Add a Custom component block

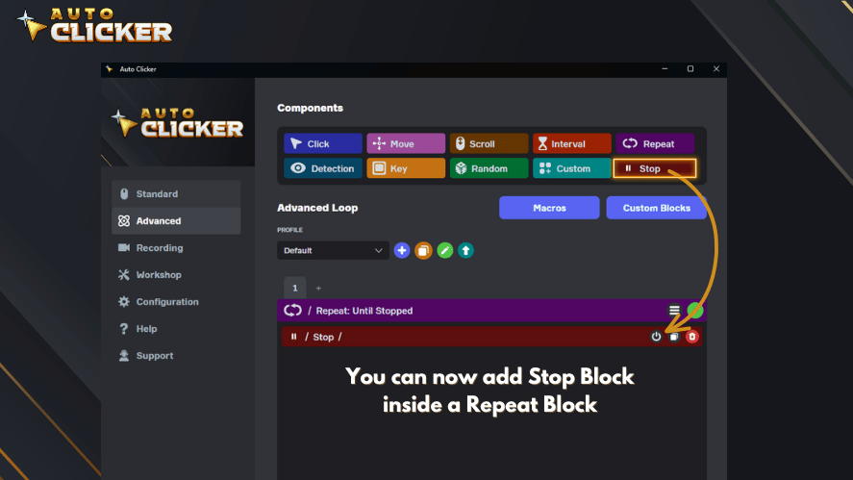(572, 168)
